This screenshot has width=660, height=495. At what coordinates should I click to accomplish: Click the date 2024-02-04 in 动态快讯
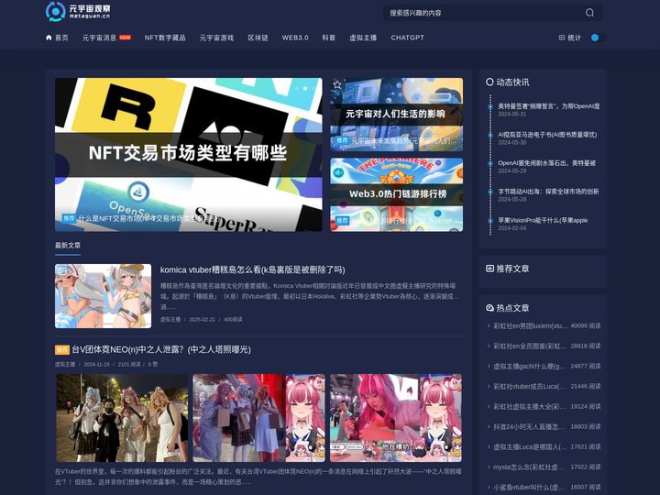coord(511,228)
